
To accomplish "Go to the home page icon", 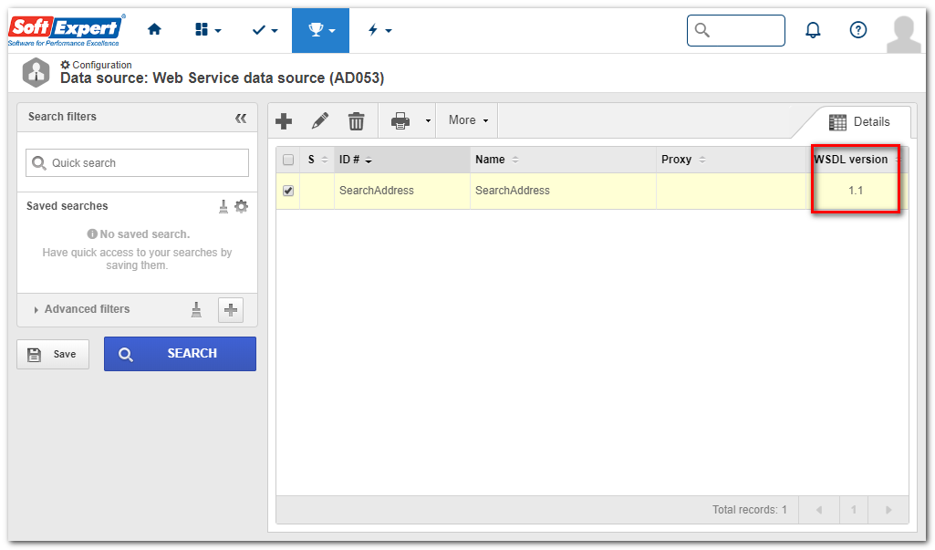I will 154,29.
